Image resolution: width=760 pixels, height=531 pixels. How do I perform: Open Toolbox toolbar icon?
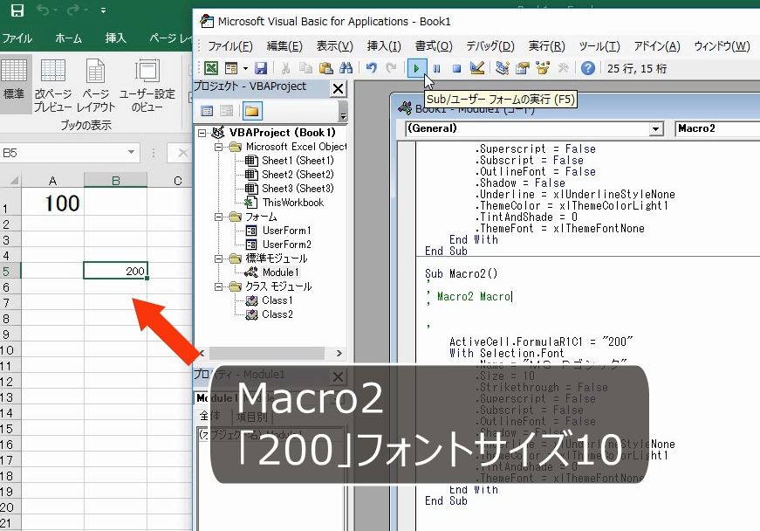coord(563,68)
